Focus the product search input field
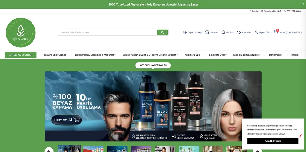 point(108,32)
